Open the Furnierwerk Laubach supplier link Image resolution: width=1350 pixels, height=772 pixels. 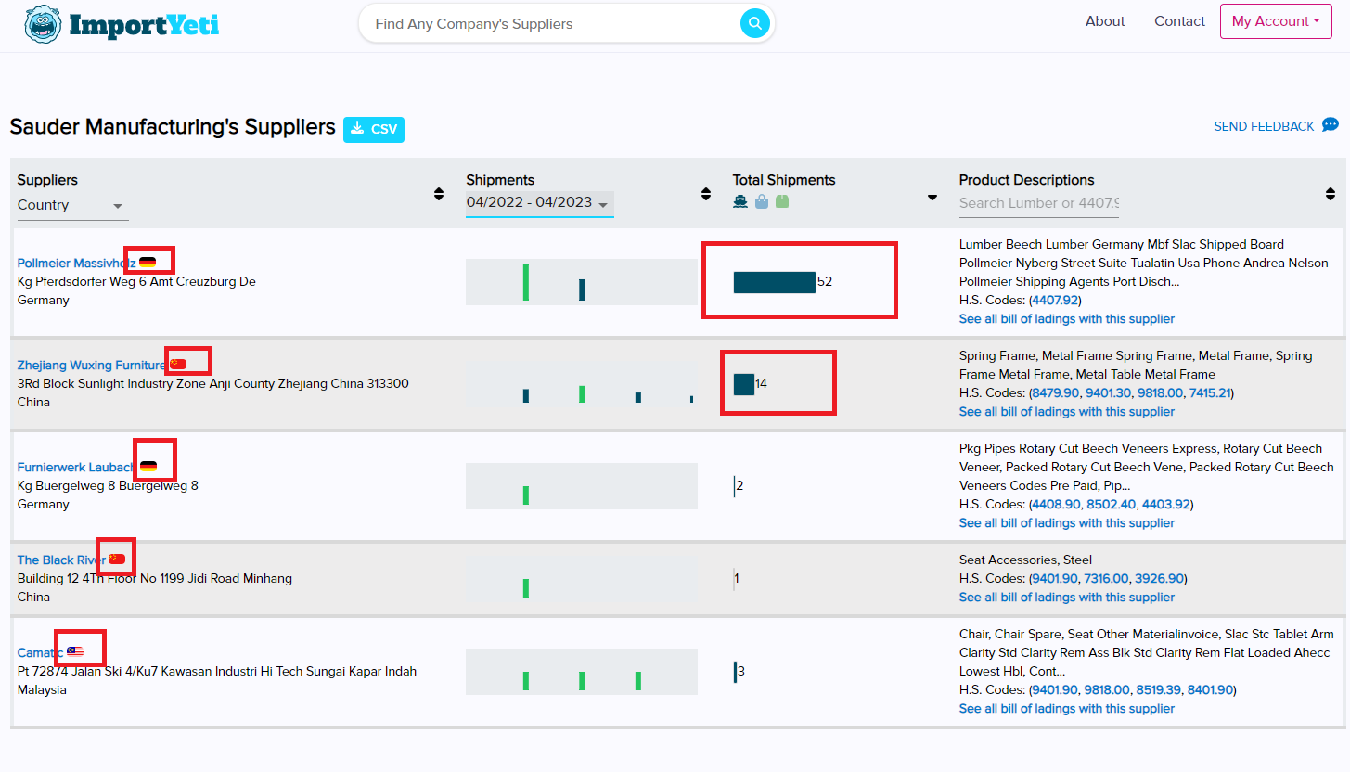click(76, 468)
